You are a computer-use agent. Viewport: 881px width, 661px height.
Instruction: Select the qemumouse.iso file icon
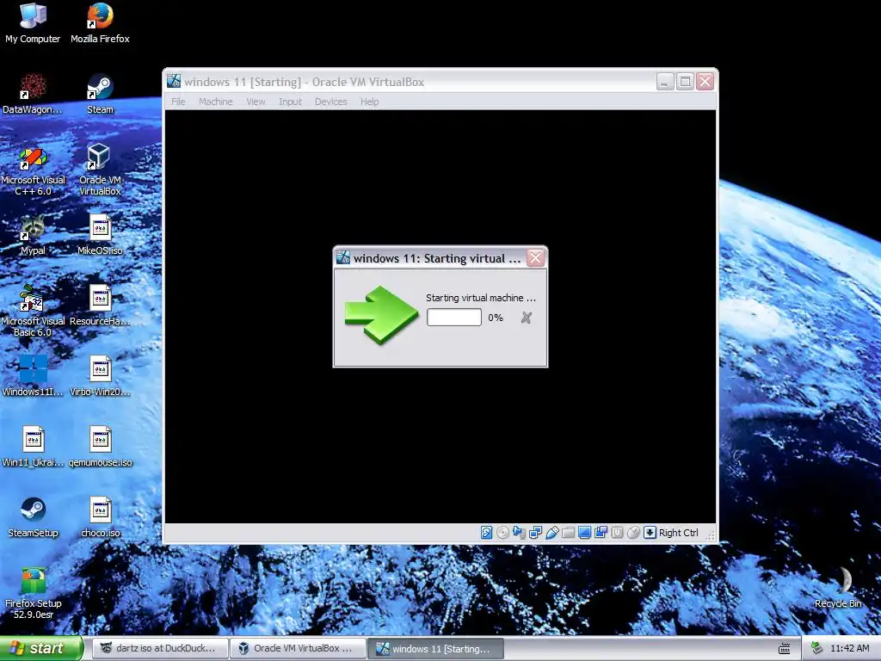(100, 447)
